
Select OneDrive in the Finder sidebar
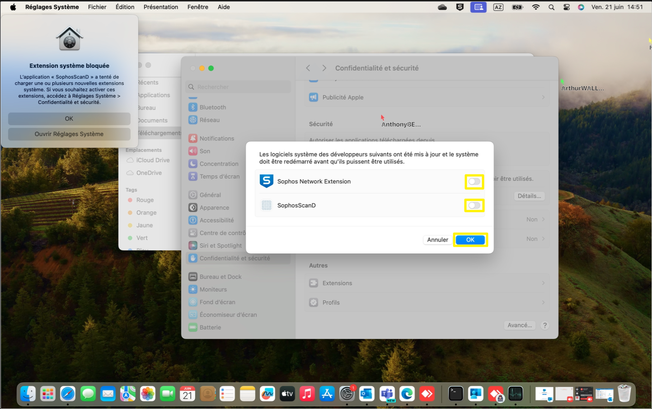click(144, 173)
